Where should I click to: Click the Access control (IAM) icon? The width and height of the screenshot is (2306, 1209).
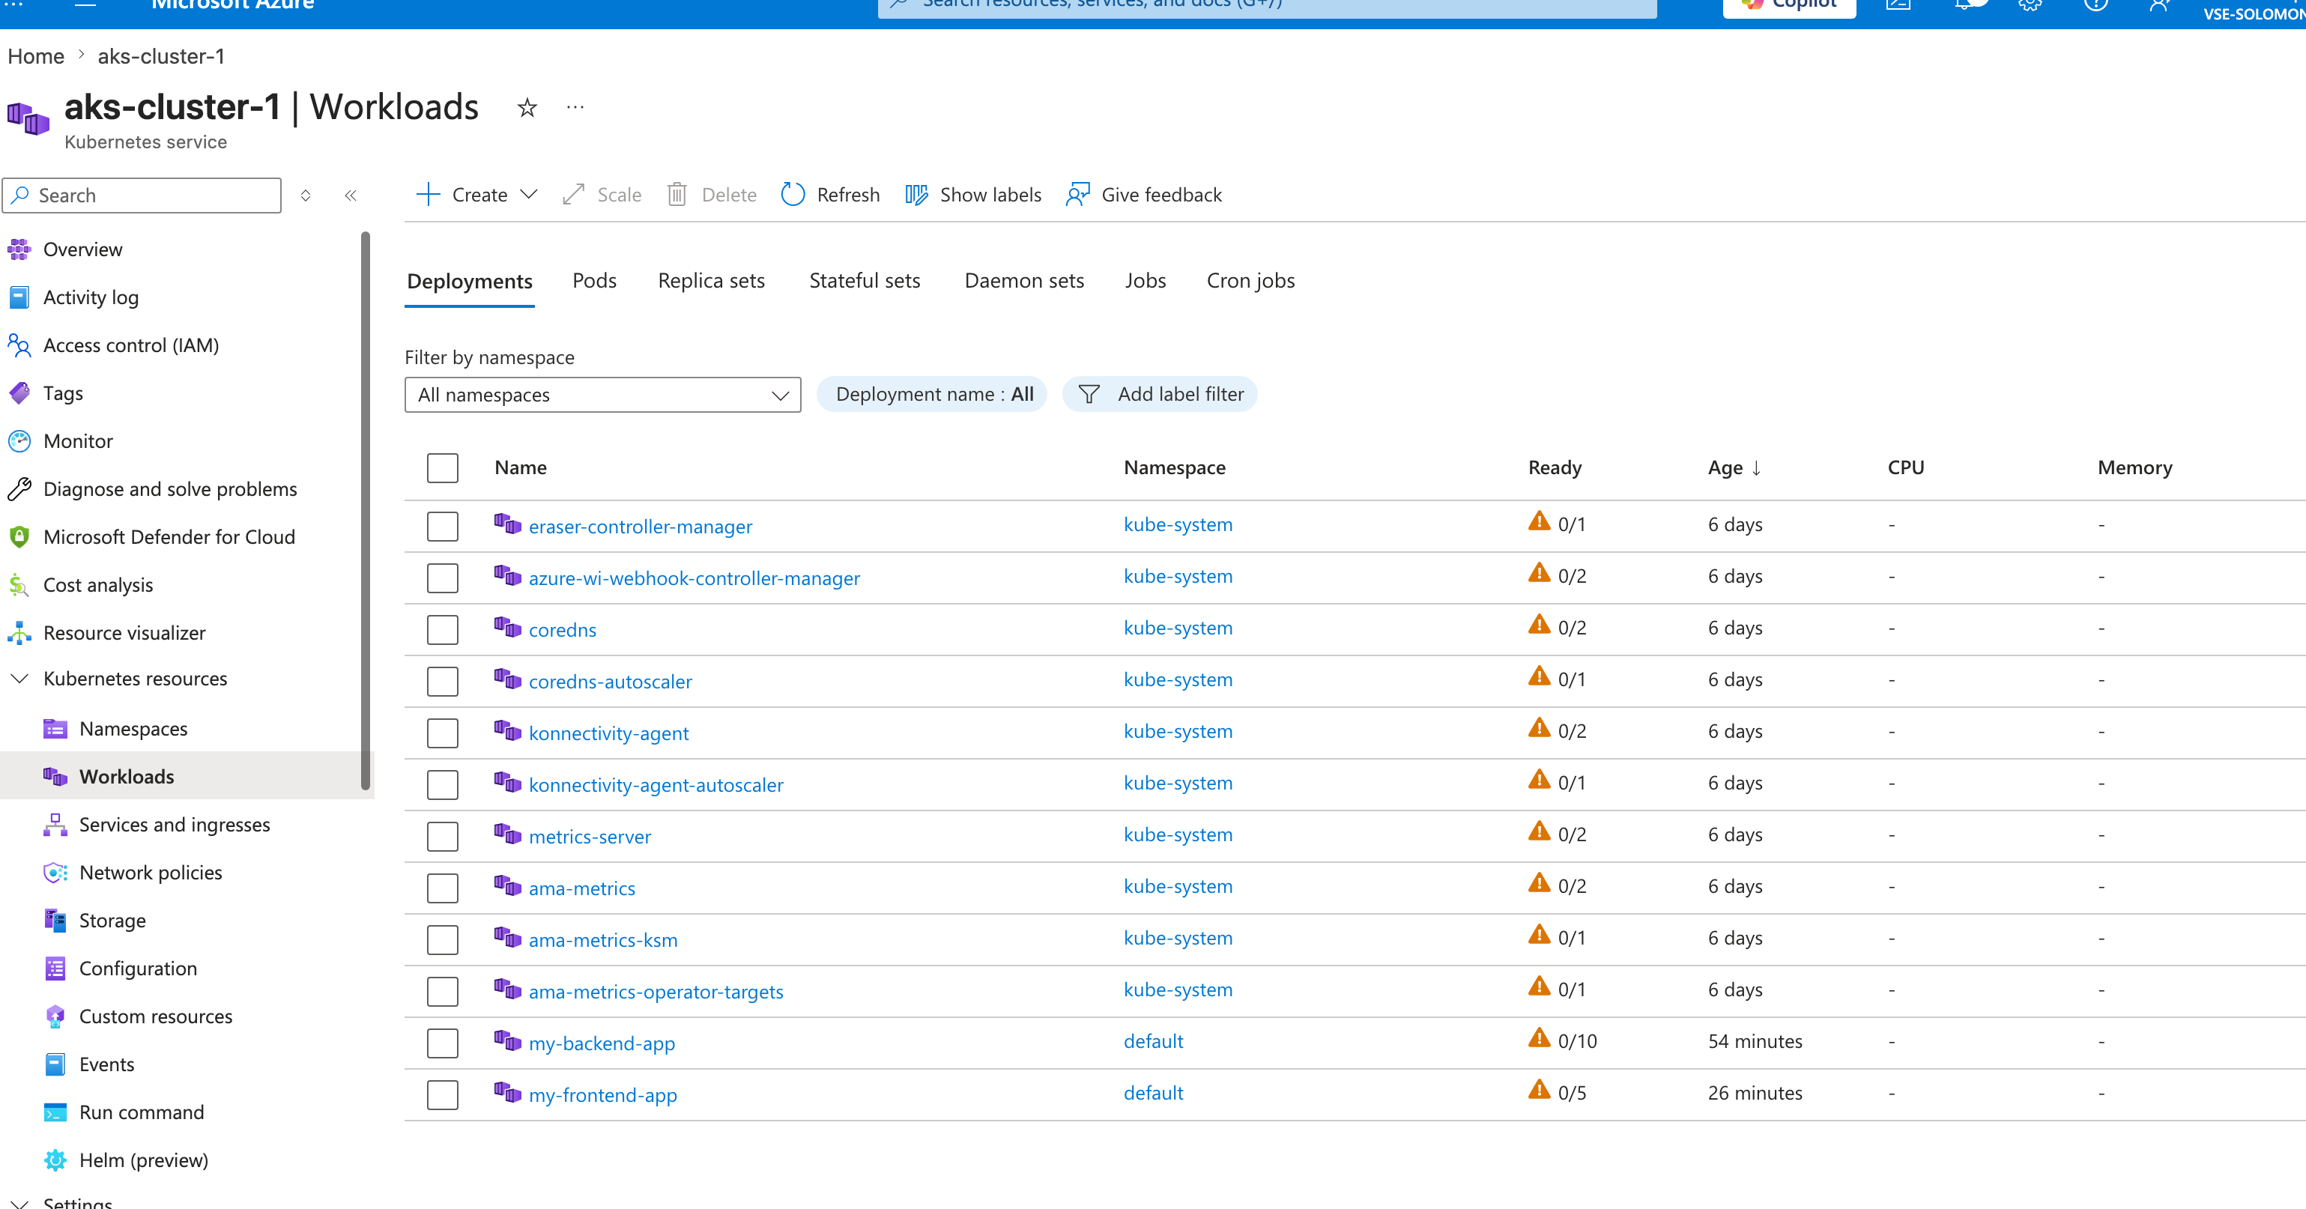[x=19, y=345]
